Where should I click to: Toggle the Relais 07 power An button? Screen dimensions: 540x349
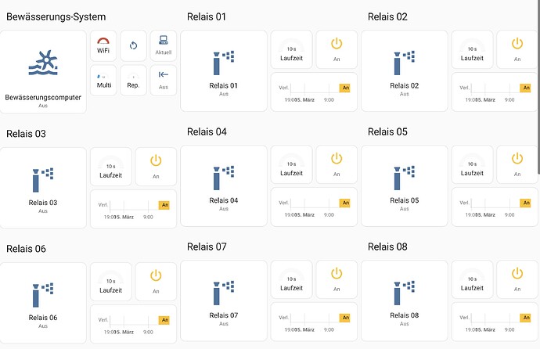(x=337, y=279)
